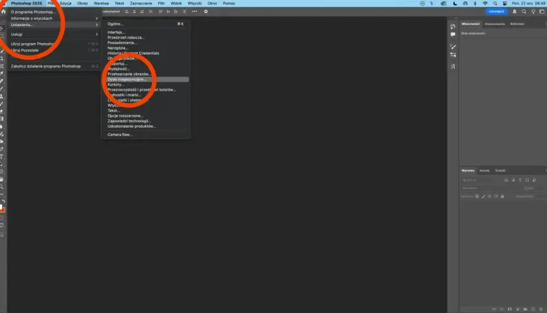Select the Zoom tool in toolbar

coord(2,187)
